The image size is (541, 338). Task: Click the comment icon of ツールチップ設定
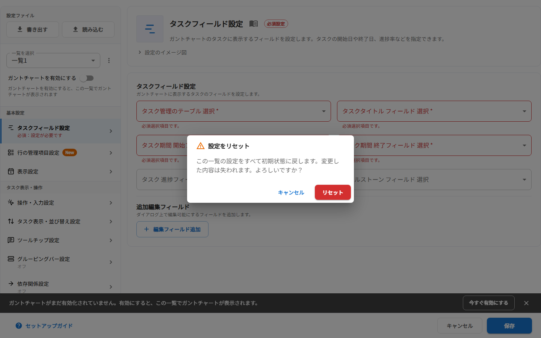(11, 240)
